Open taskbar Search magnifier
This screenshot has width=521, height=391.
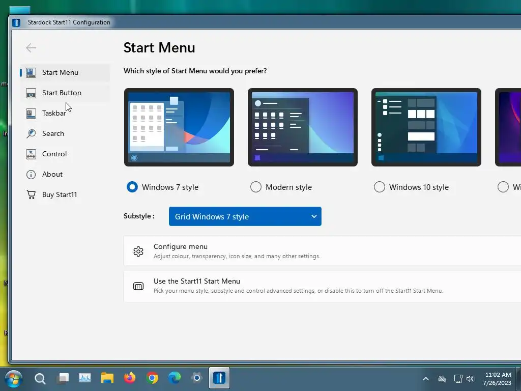pos(40,378)
